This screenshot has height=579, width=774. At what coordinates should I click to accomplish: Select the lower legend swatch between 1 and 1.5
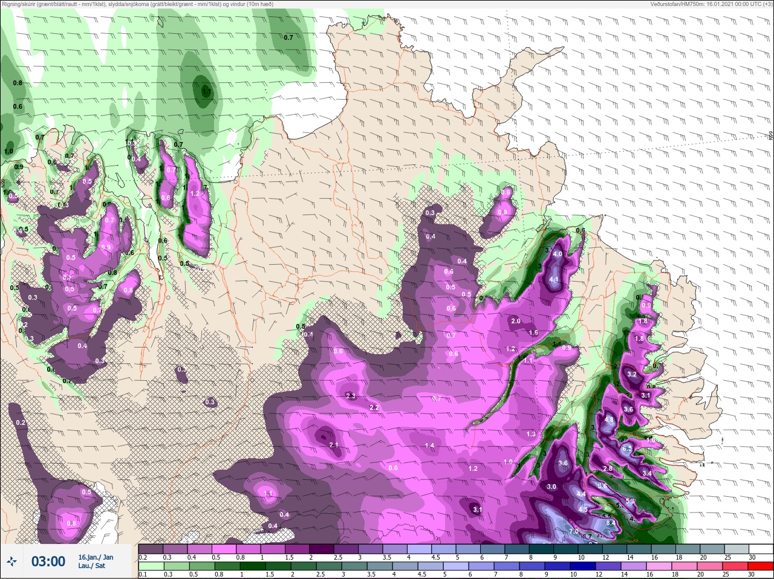point(252,566)
